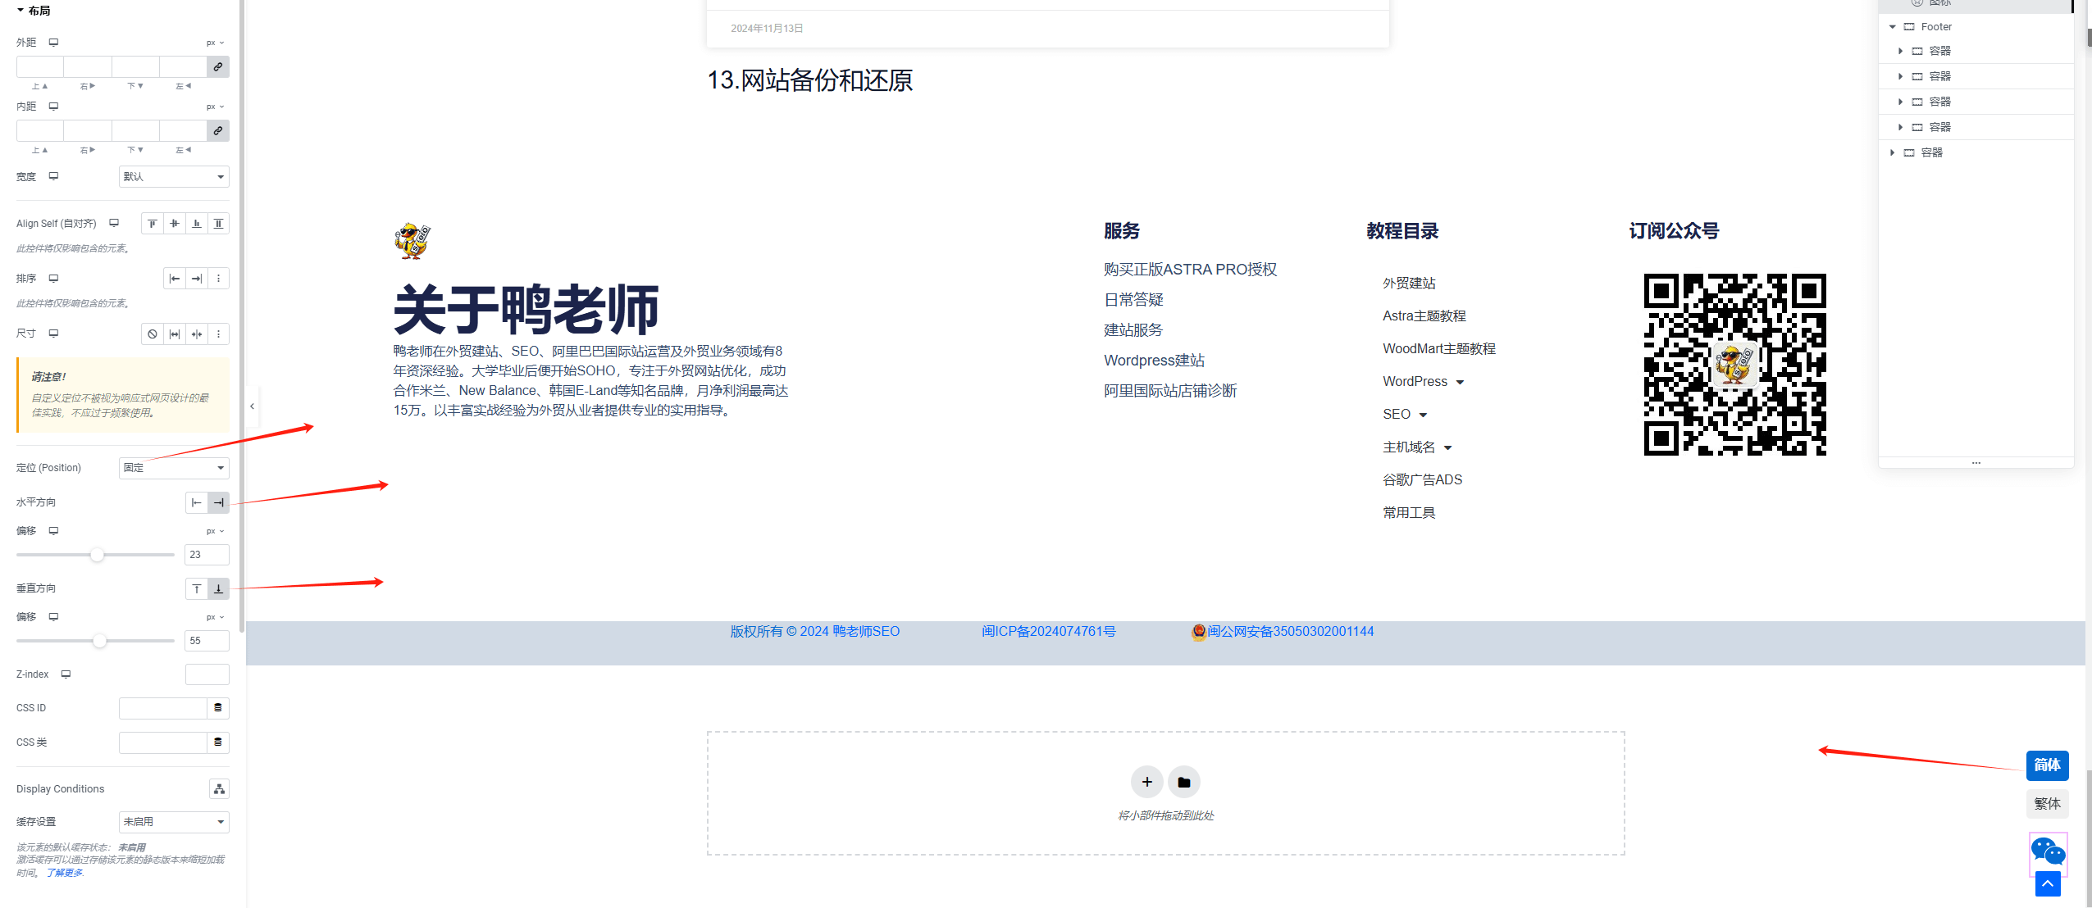
Task: Open the responsive device icon next to Z-index
Action: (66, 674)
